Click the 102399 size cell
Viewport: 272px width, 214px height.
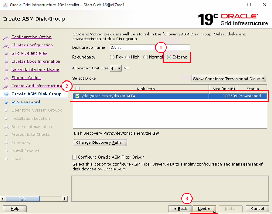point(224,96)
